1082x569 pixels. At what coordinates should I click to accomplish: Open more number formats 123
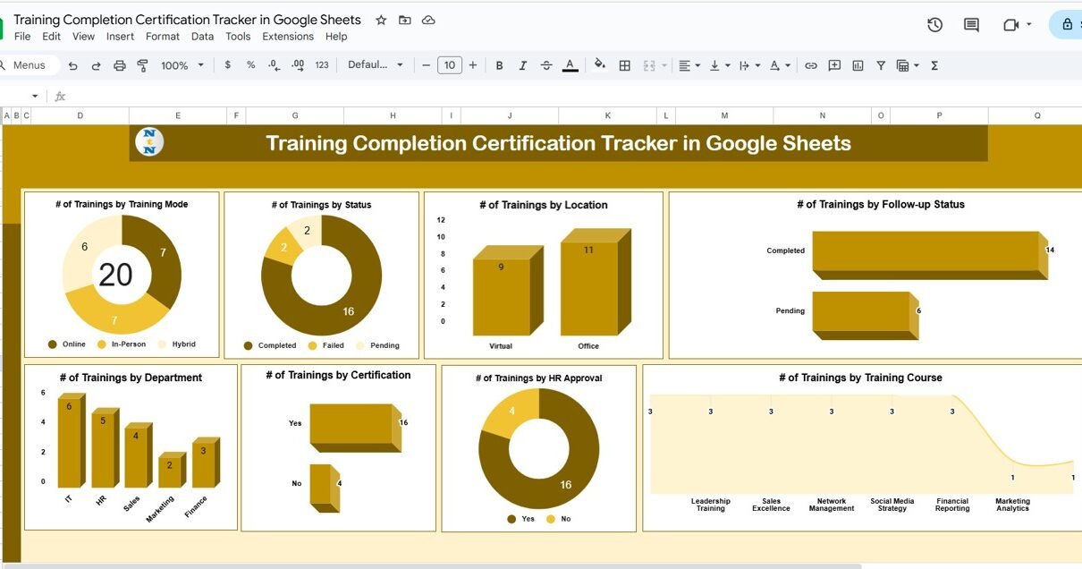pyautogui.click(x=322, y=65)
